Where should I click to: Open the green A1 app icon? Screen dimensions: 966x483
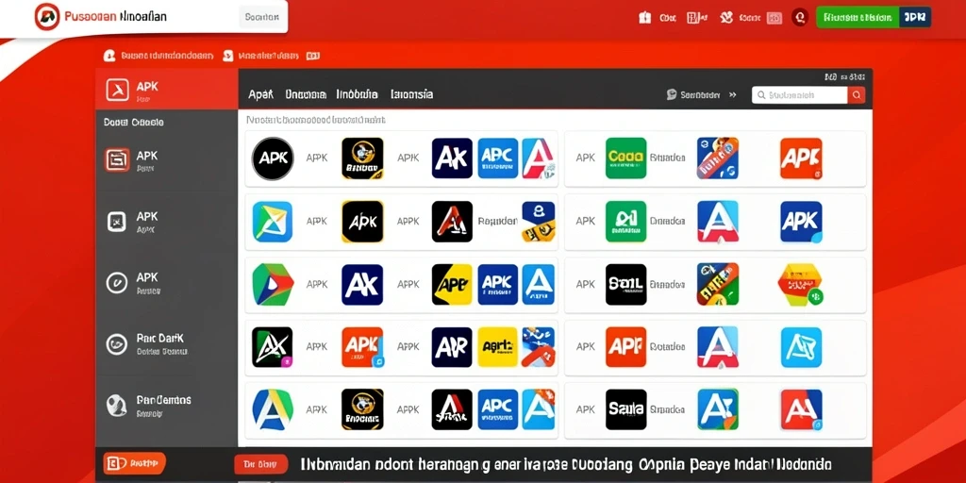[625, 221]
